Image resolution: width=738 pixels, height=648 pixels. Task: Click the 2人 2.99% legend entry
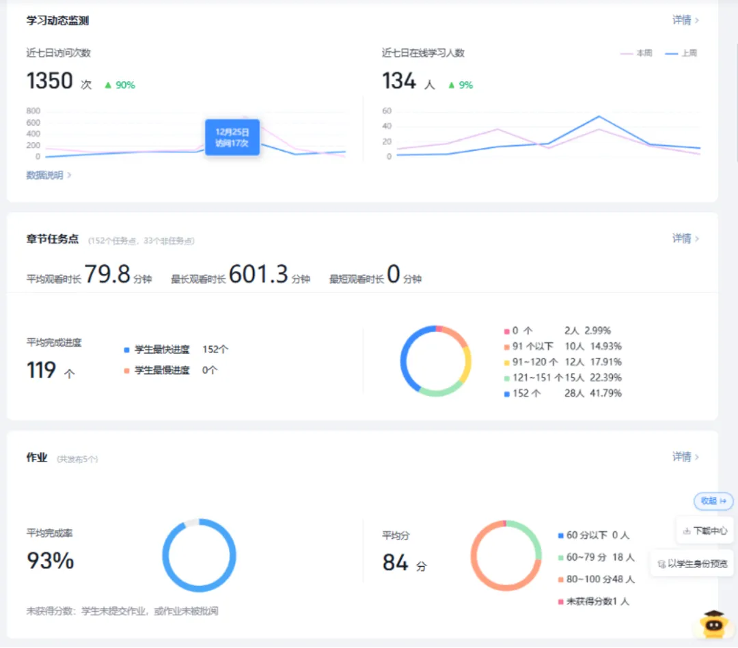point(588,331)
